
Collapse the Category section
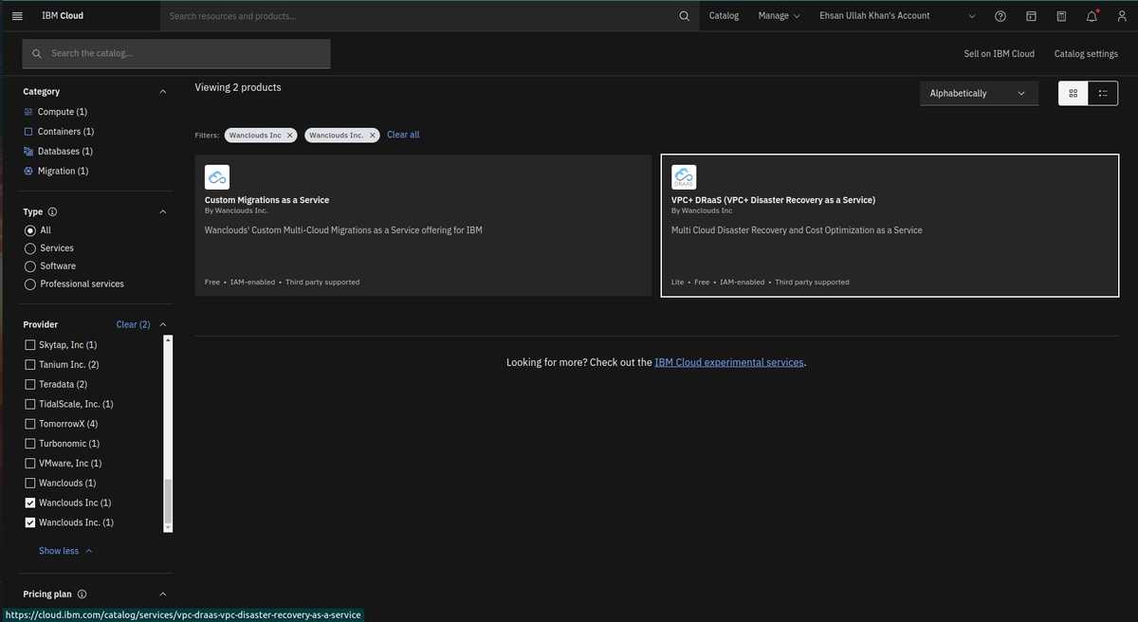pyautogui.click(x=163, y=92)
